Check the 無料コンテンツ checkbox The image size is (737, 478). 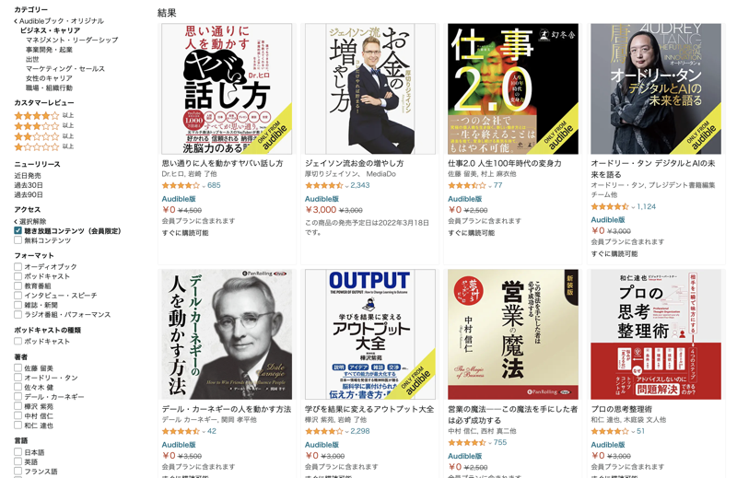(x=18, y=240)
